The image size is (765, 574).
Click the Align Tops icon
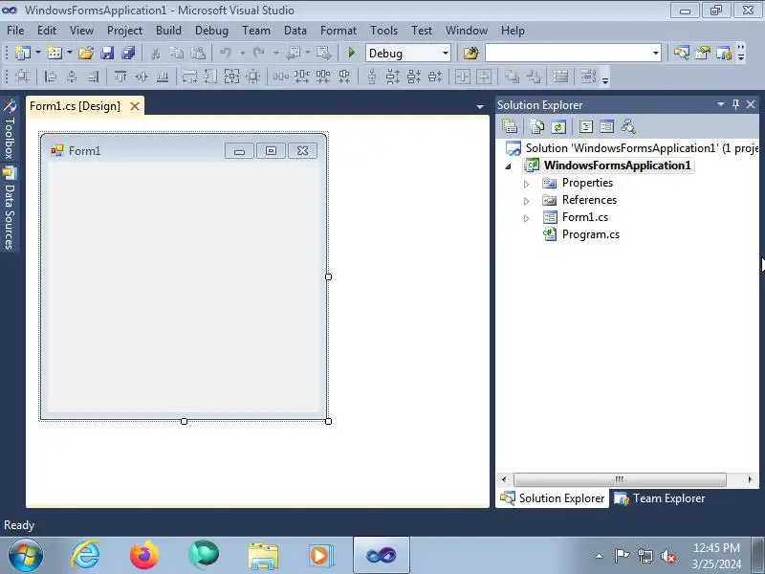120,77
